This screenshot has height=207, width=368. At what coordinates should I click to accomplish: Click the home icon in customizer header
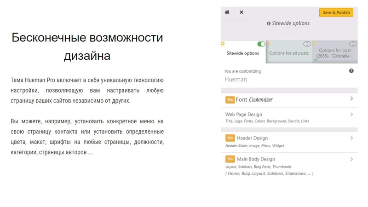(227, 12)
